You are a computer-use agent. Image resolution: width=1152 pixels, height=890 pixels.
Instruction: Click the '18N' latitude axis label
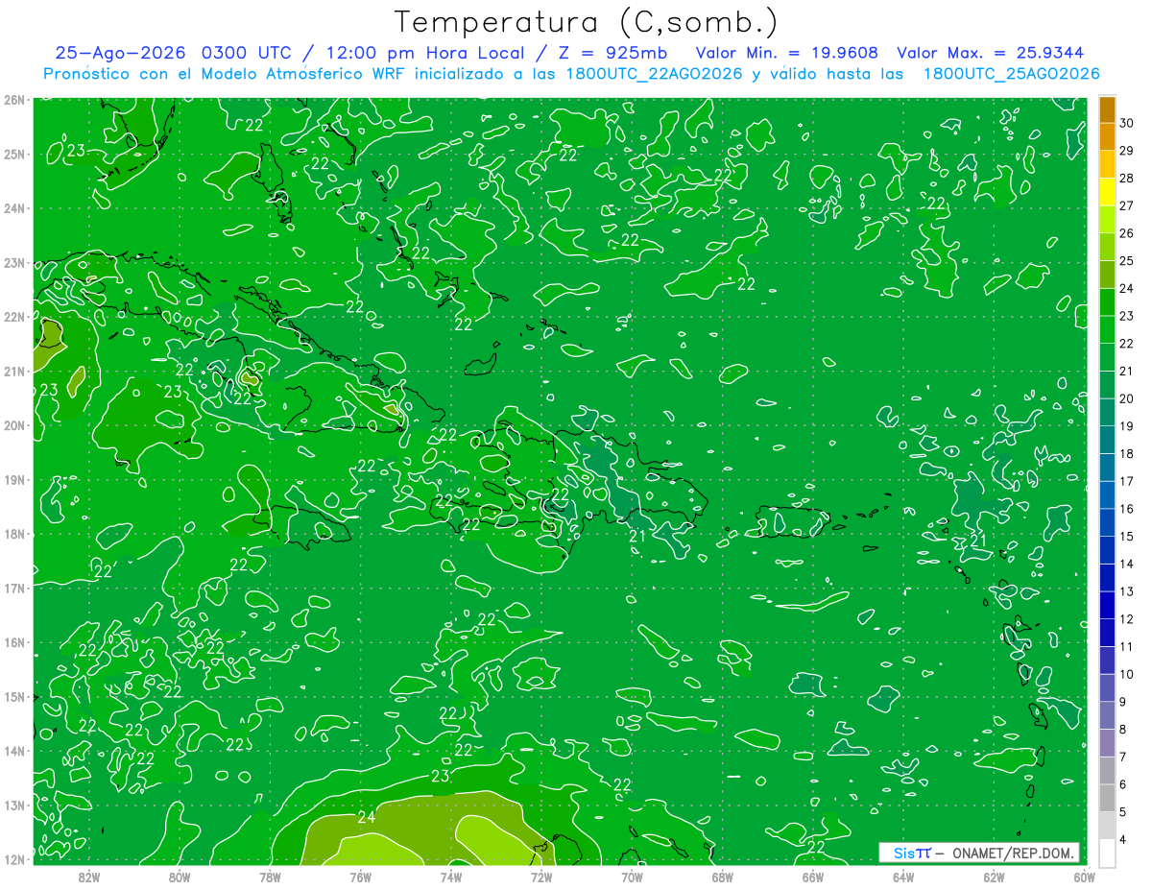[13, 534]
